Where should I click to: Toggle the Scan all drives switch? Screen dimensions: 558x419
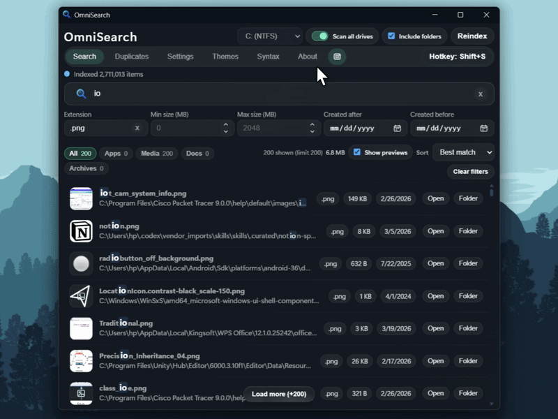coord(319,36)
